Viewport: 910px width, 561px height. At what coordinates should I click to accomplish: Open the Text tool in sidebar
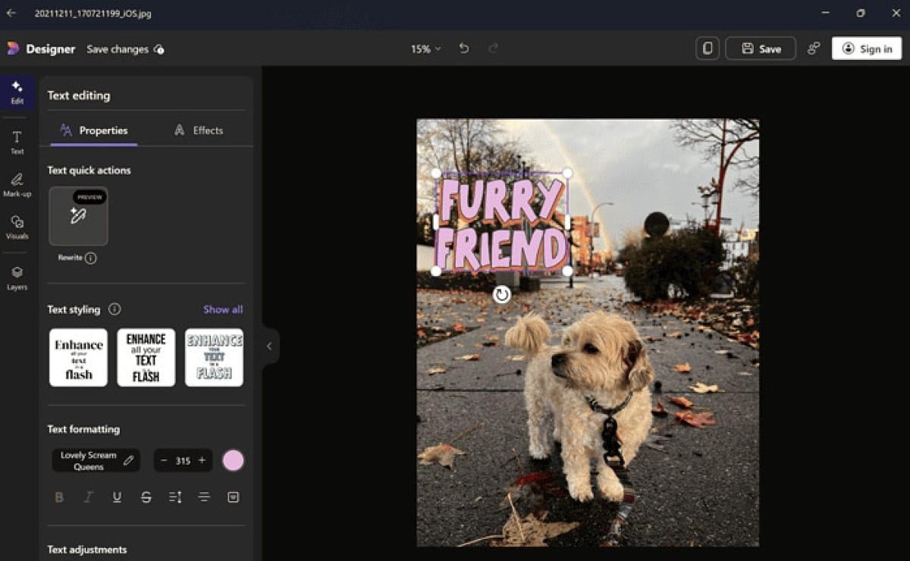(x=17, y=141)
